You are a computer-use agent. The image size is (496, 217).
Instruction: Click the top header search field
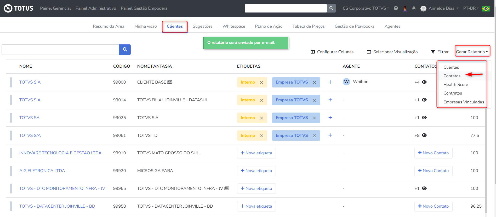(x=286, y=8)
